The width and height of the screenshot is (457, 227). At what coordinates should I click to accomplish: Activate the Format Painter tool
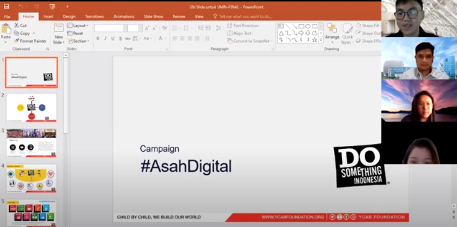coord(30,41)
